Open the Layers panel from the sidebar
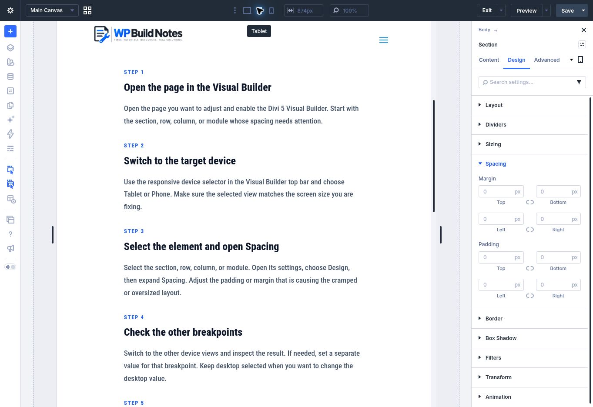 (10, 48)
